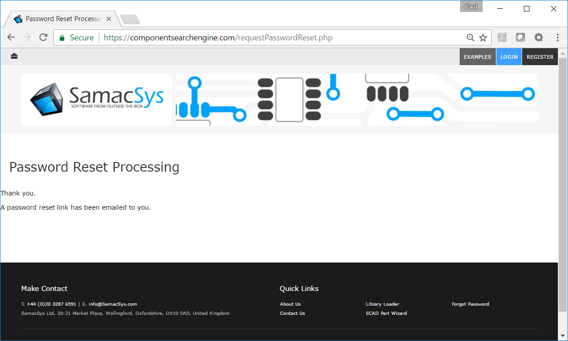Viewport: 568px width, 341px height.
Task: Open the EXAMPLES menu item
Action: click(478, 56)
